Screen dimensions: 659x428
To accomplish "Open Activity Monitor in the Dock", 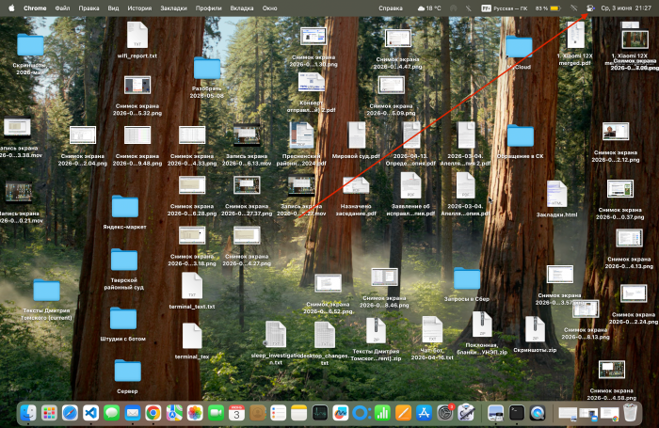I will pos(320,413).
